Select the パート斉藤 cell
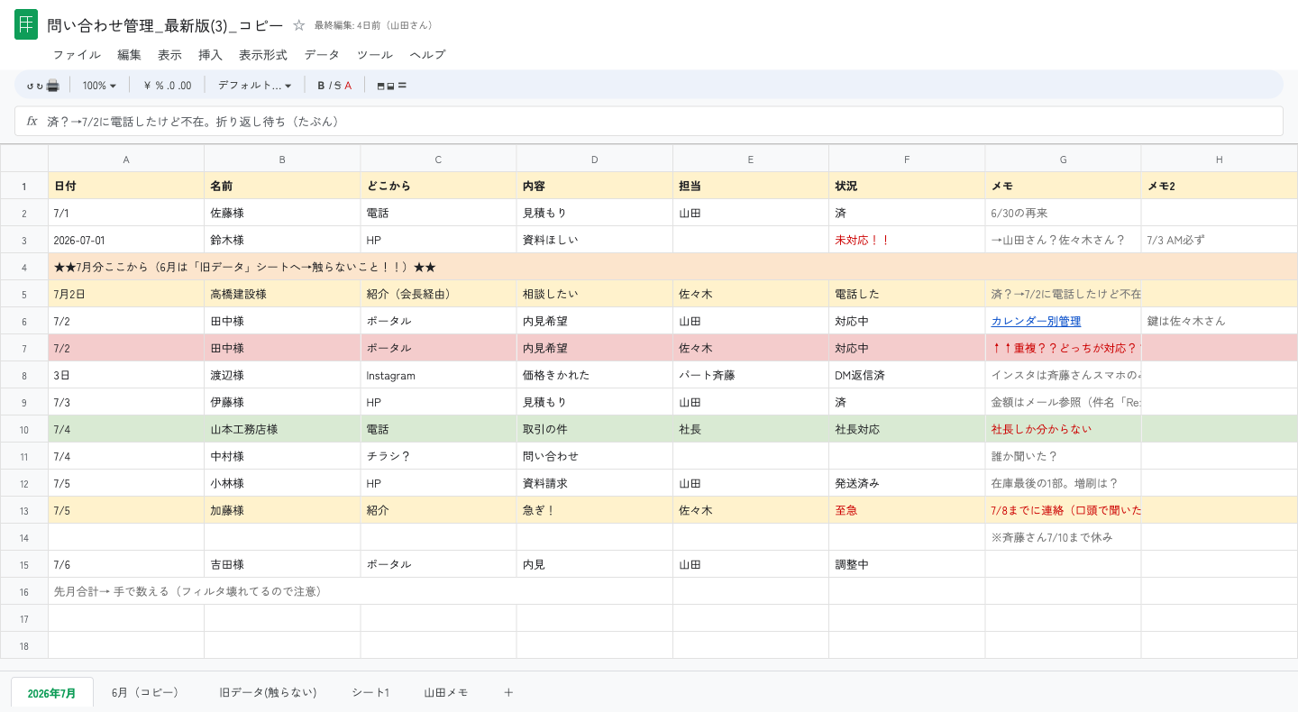 pyautogui.click(x=751, y=375)
